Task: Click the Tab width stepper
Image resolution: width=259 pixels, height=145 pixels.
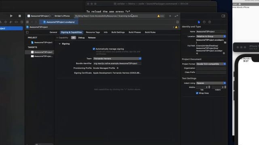Action: point(209,87)
